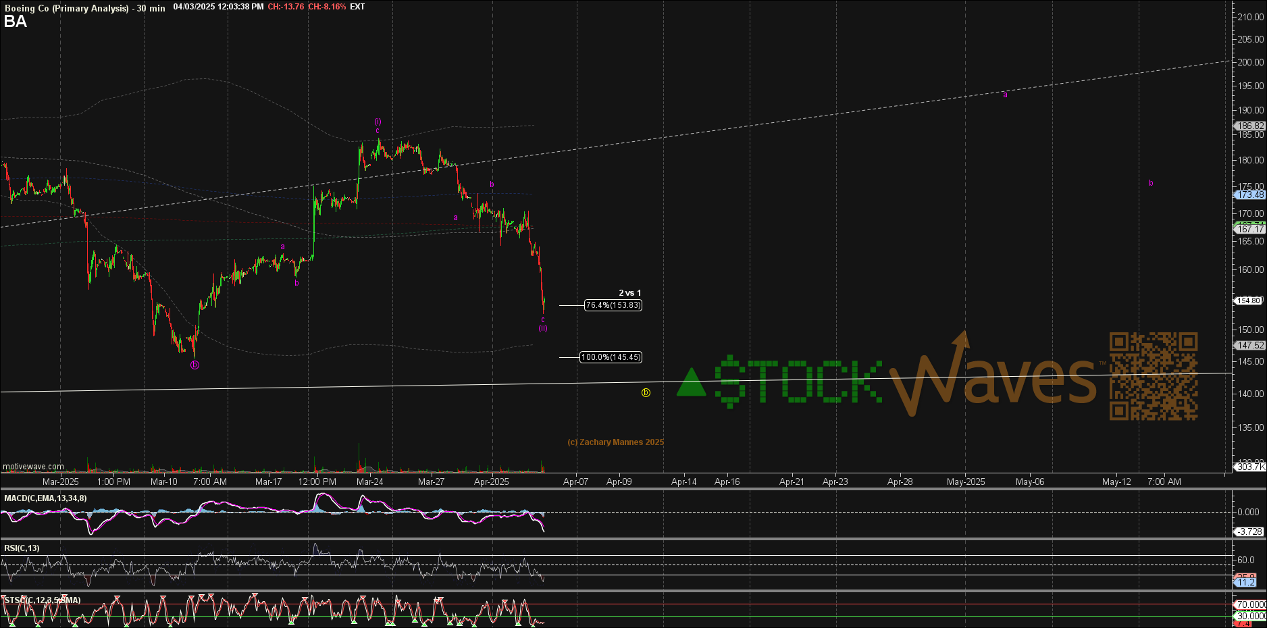Click the green triangle in StockWaves logo
Viewport: 1267px width, 628px height.
point(691,383)
